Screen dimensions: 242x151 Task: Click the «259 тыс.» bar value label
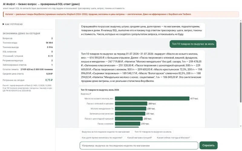(x=151, y=109)
